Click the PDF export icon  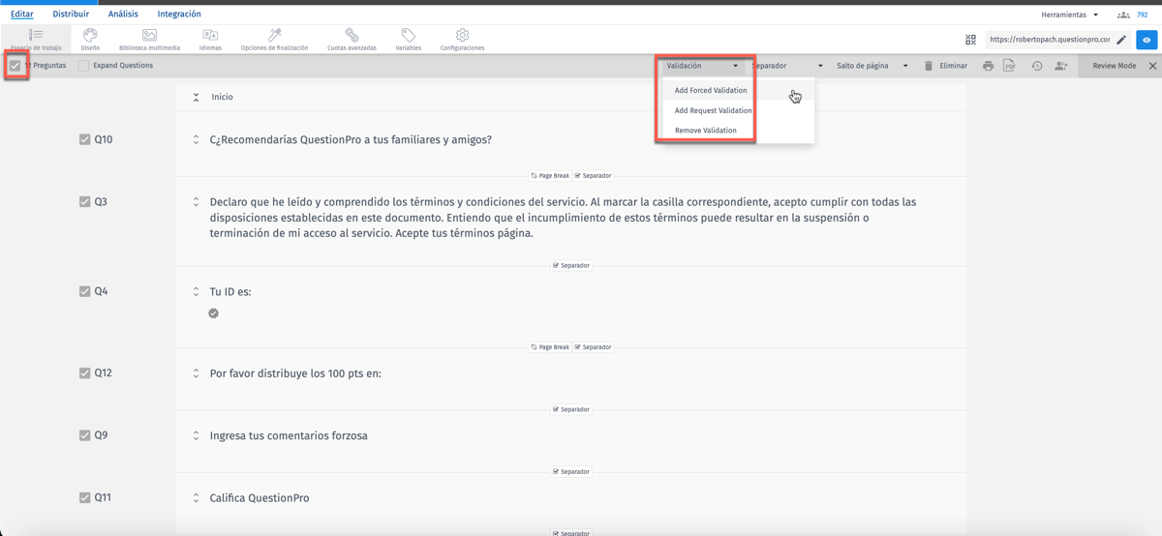point(1009,66)
